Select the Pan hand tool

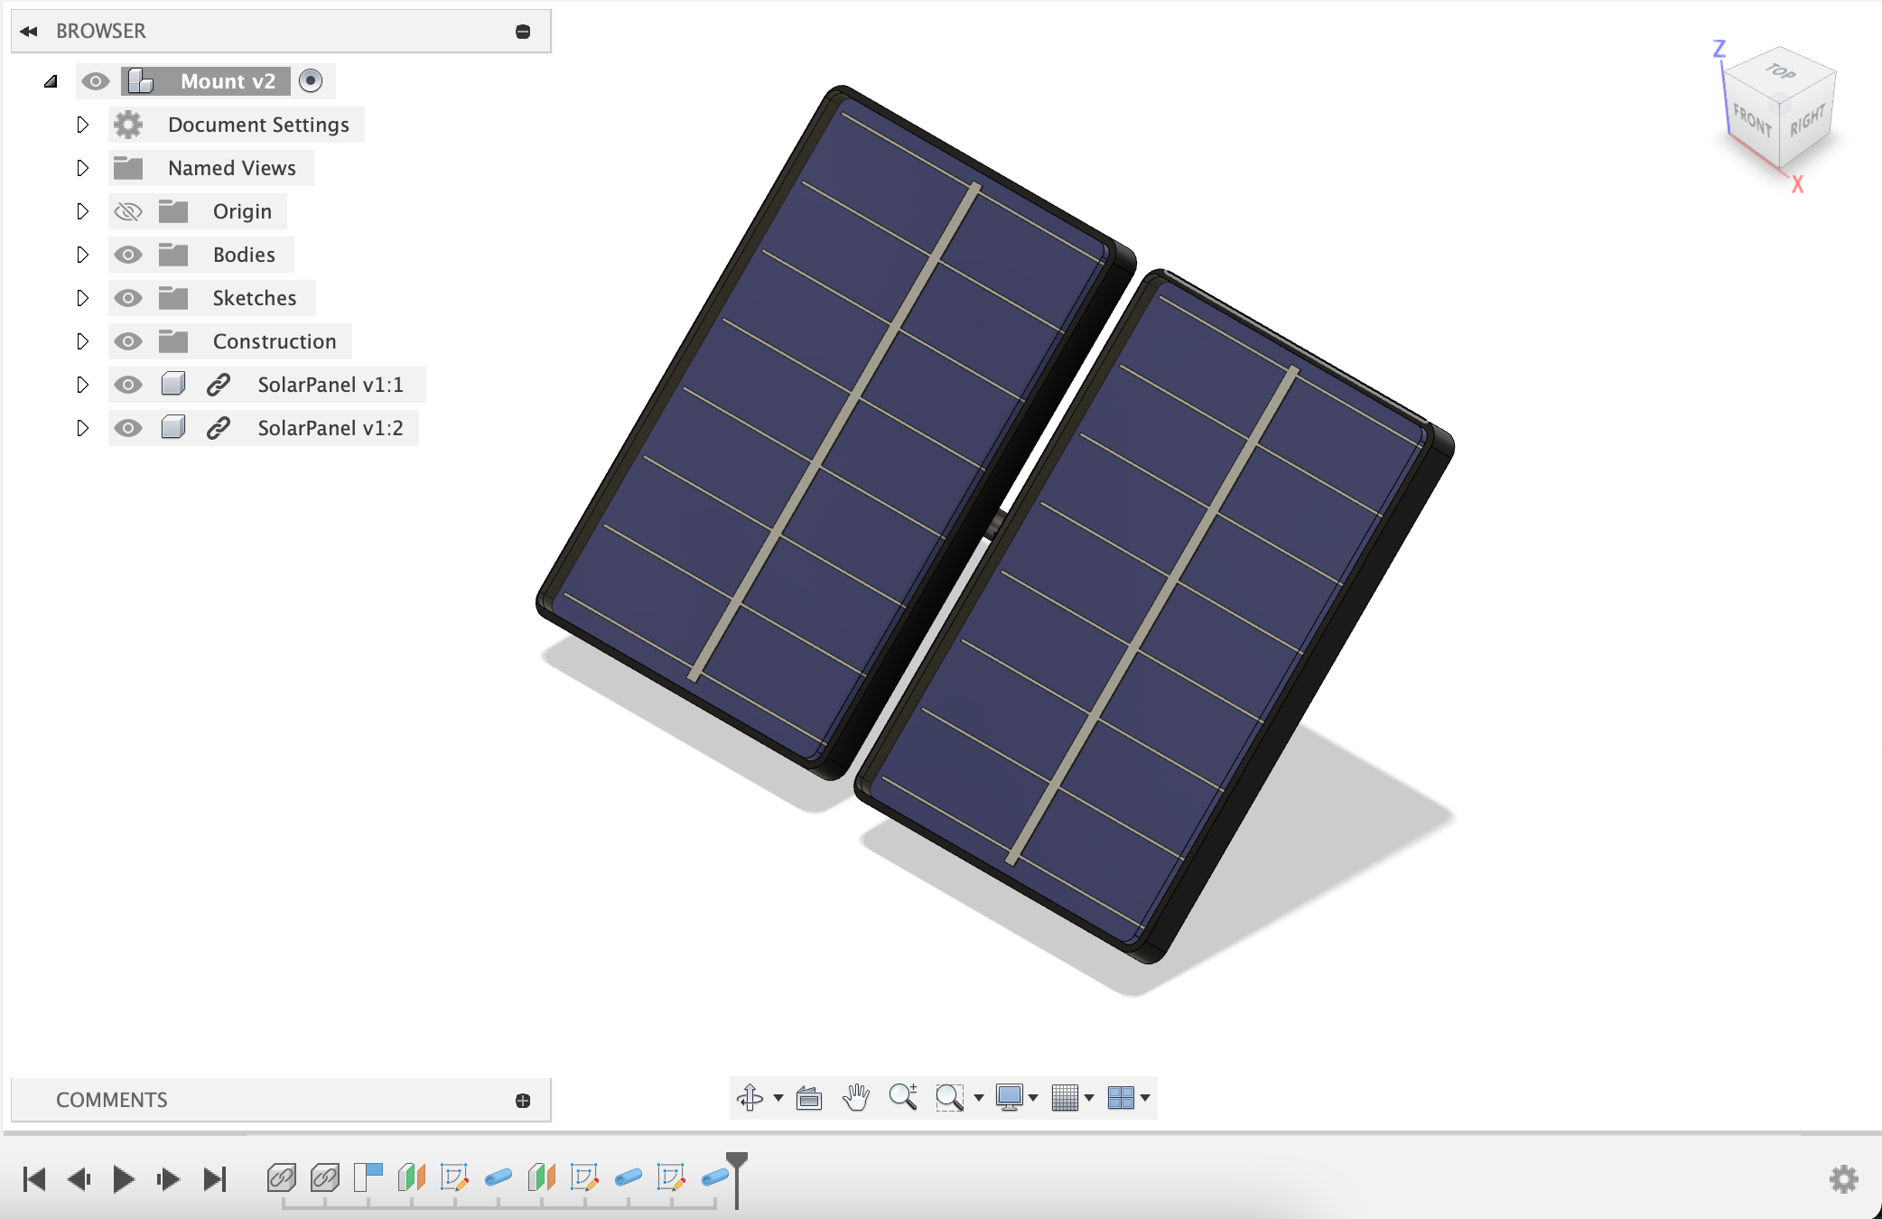[855, 1097]
